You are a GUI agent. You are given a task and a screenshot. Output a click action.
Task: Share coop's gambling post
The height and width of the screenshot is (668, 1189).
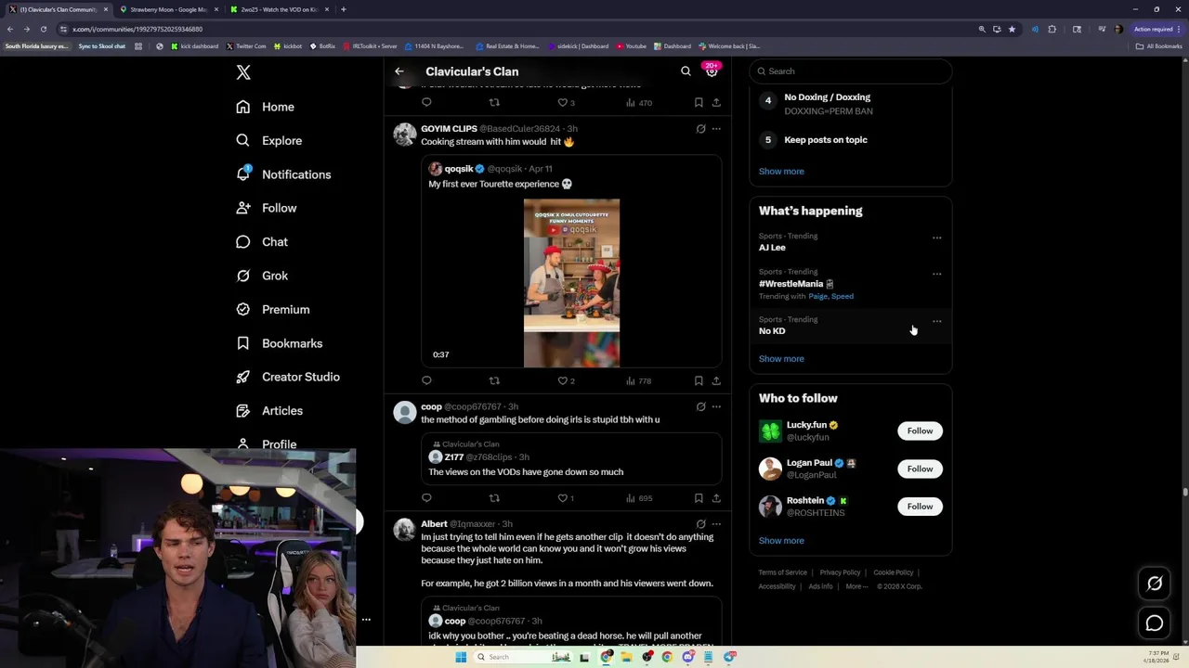pyautogui.click(x=716, y=498)
